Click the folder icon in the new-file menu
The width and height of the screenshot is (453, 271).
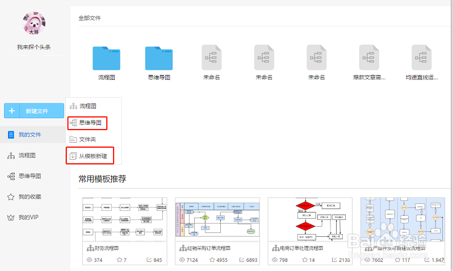point(73,139)
